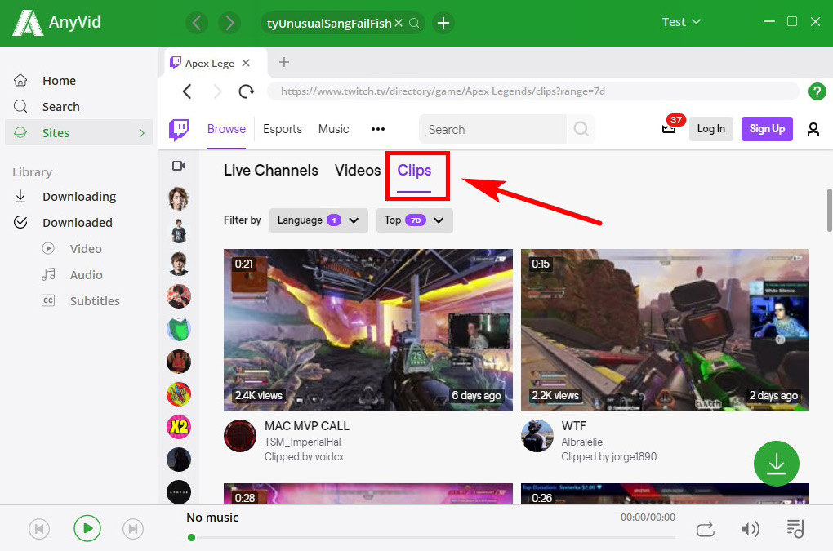The image size is (833, 551).
Task: Open the X2 channel avatar in sidebar
Action: [x=179, y=427]
